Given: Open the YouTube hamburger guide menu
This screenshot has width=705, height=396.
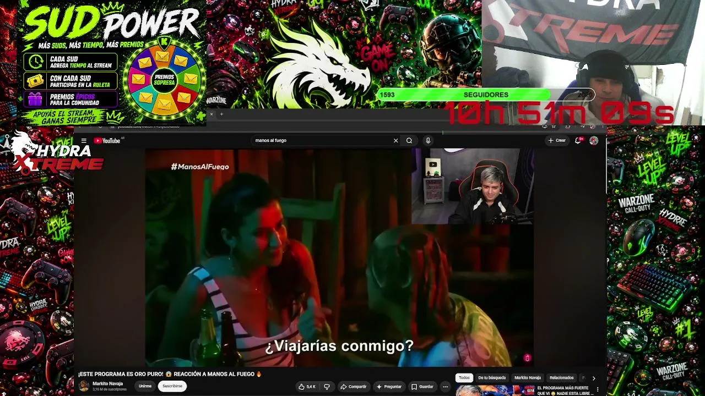Looking at the screenshot, I should 84,141.
